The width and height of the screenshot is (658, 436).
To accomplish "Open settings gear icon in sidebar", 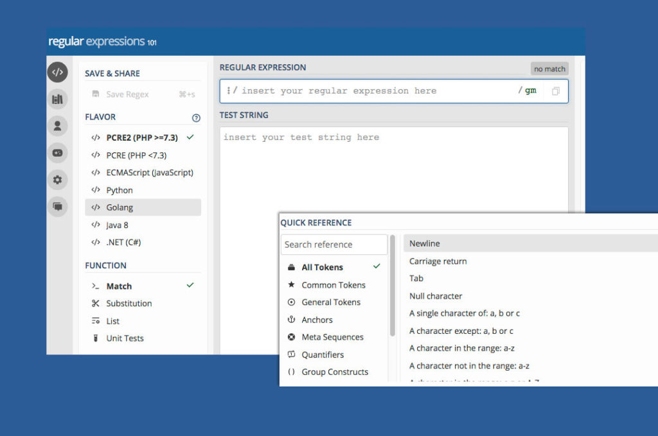I will click(57, 180).
